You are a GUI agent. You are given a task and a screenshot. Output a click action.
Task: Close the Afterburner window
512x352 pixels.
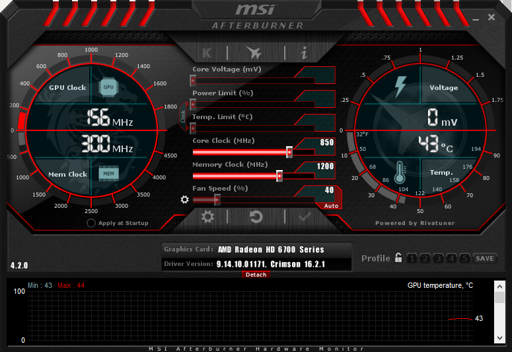(x=492, y=17)
